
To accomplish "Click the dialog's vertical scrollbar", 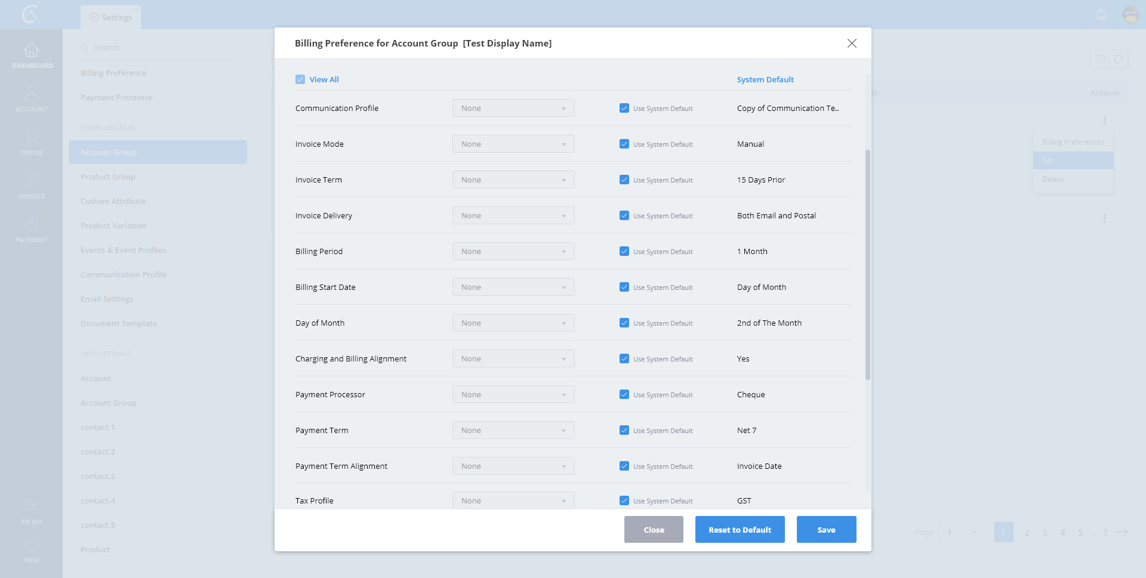I will coord(868,265).
